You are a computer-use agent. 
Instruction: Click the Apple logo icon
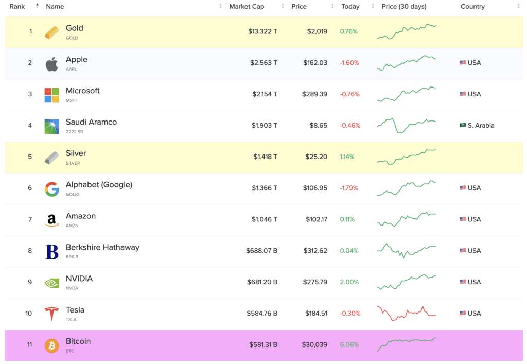click(52, 64)
